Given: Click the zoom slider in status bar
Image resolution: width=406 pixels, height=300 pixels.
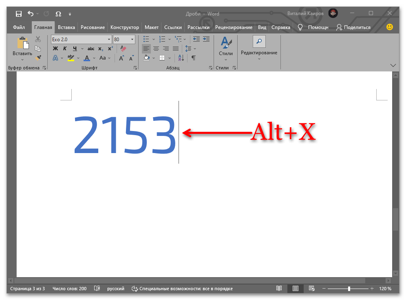Looking at the screenshot, I should point(349,289).
